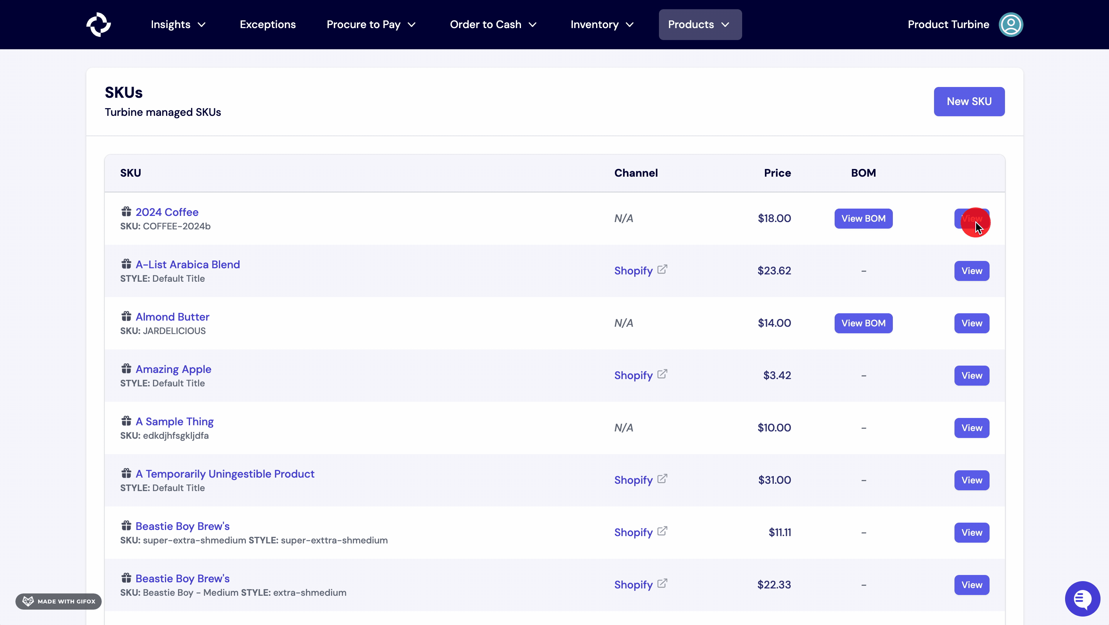Open the user account avatar
1109x625 pixels.
tap(1011, 25)
